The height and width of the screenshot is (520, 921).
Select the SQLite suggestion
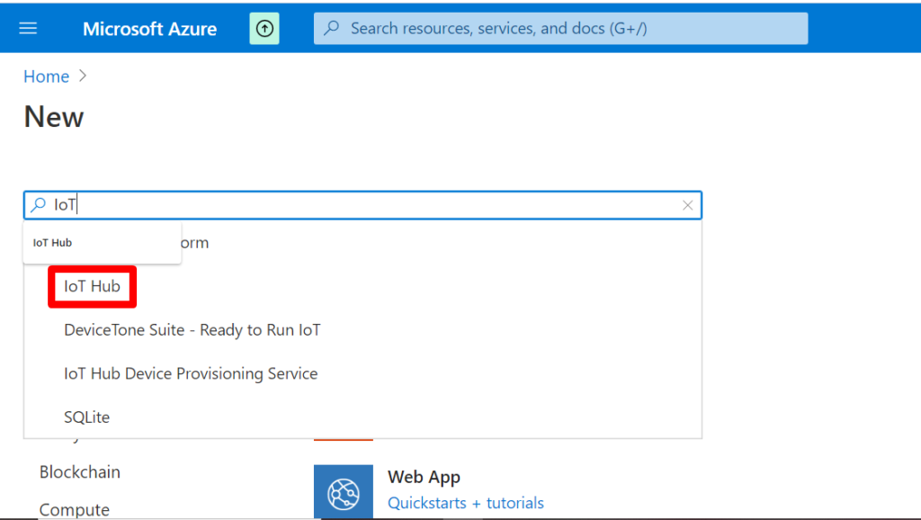point(87,417)
